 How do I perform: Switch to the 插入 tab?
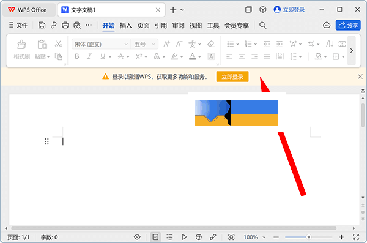pos(126,25)
